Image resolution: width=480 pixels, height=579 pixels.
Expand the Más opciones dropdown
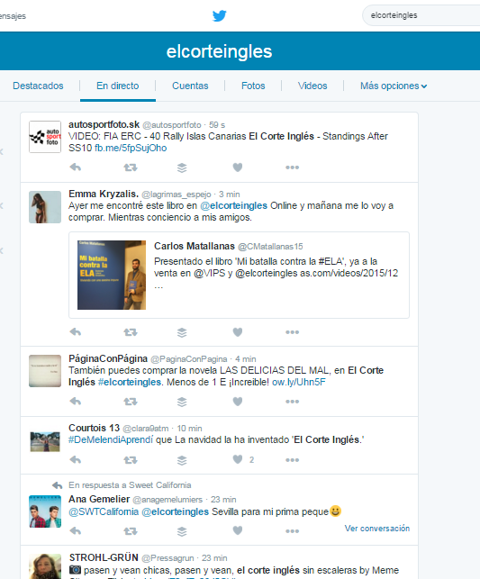click(394, 86)
